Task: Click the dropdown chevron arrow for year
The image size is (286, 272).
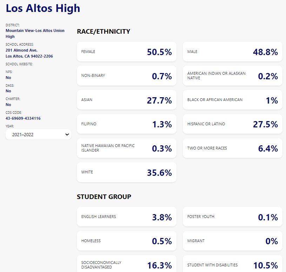Action: pyautogui.click(x=67, y=134)
